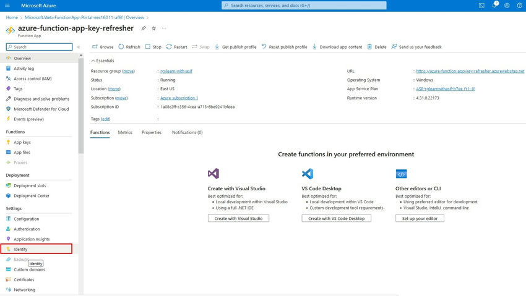Switch to the Functions tab
This screenshot has height=296, width=526.
pyautogui.click(x=100, y=133)
